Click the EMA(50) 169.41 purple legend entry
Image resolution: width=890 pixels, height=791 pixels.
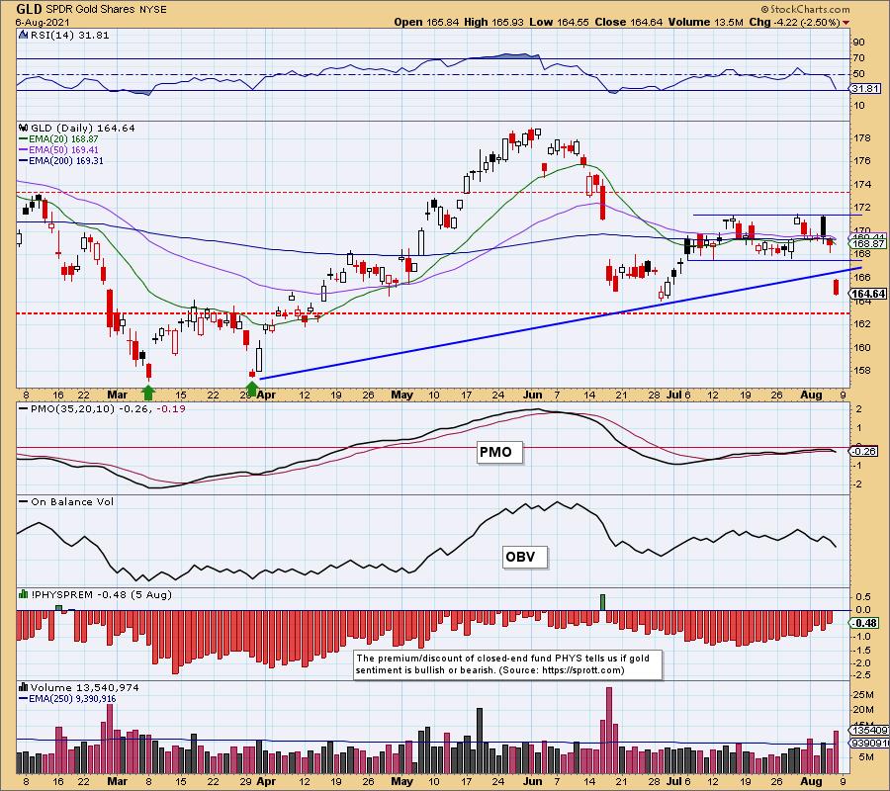[x=58, y=150]
